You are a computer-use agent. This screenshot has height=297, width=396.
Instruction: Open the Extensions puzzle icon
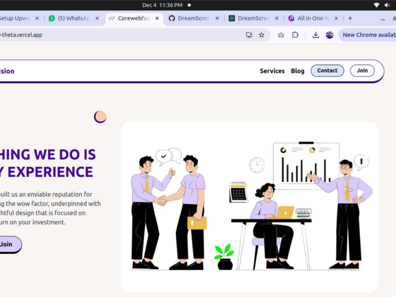[295, 35]
